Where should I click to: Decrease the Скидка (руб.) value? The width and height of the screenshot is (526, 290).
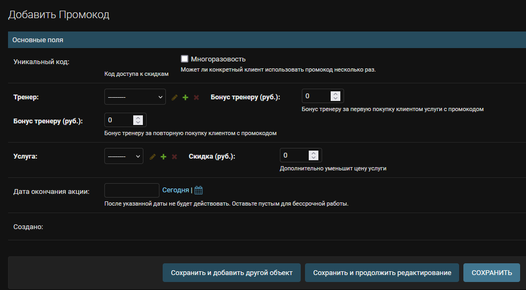(314, 158)
